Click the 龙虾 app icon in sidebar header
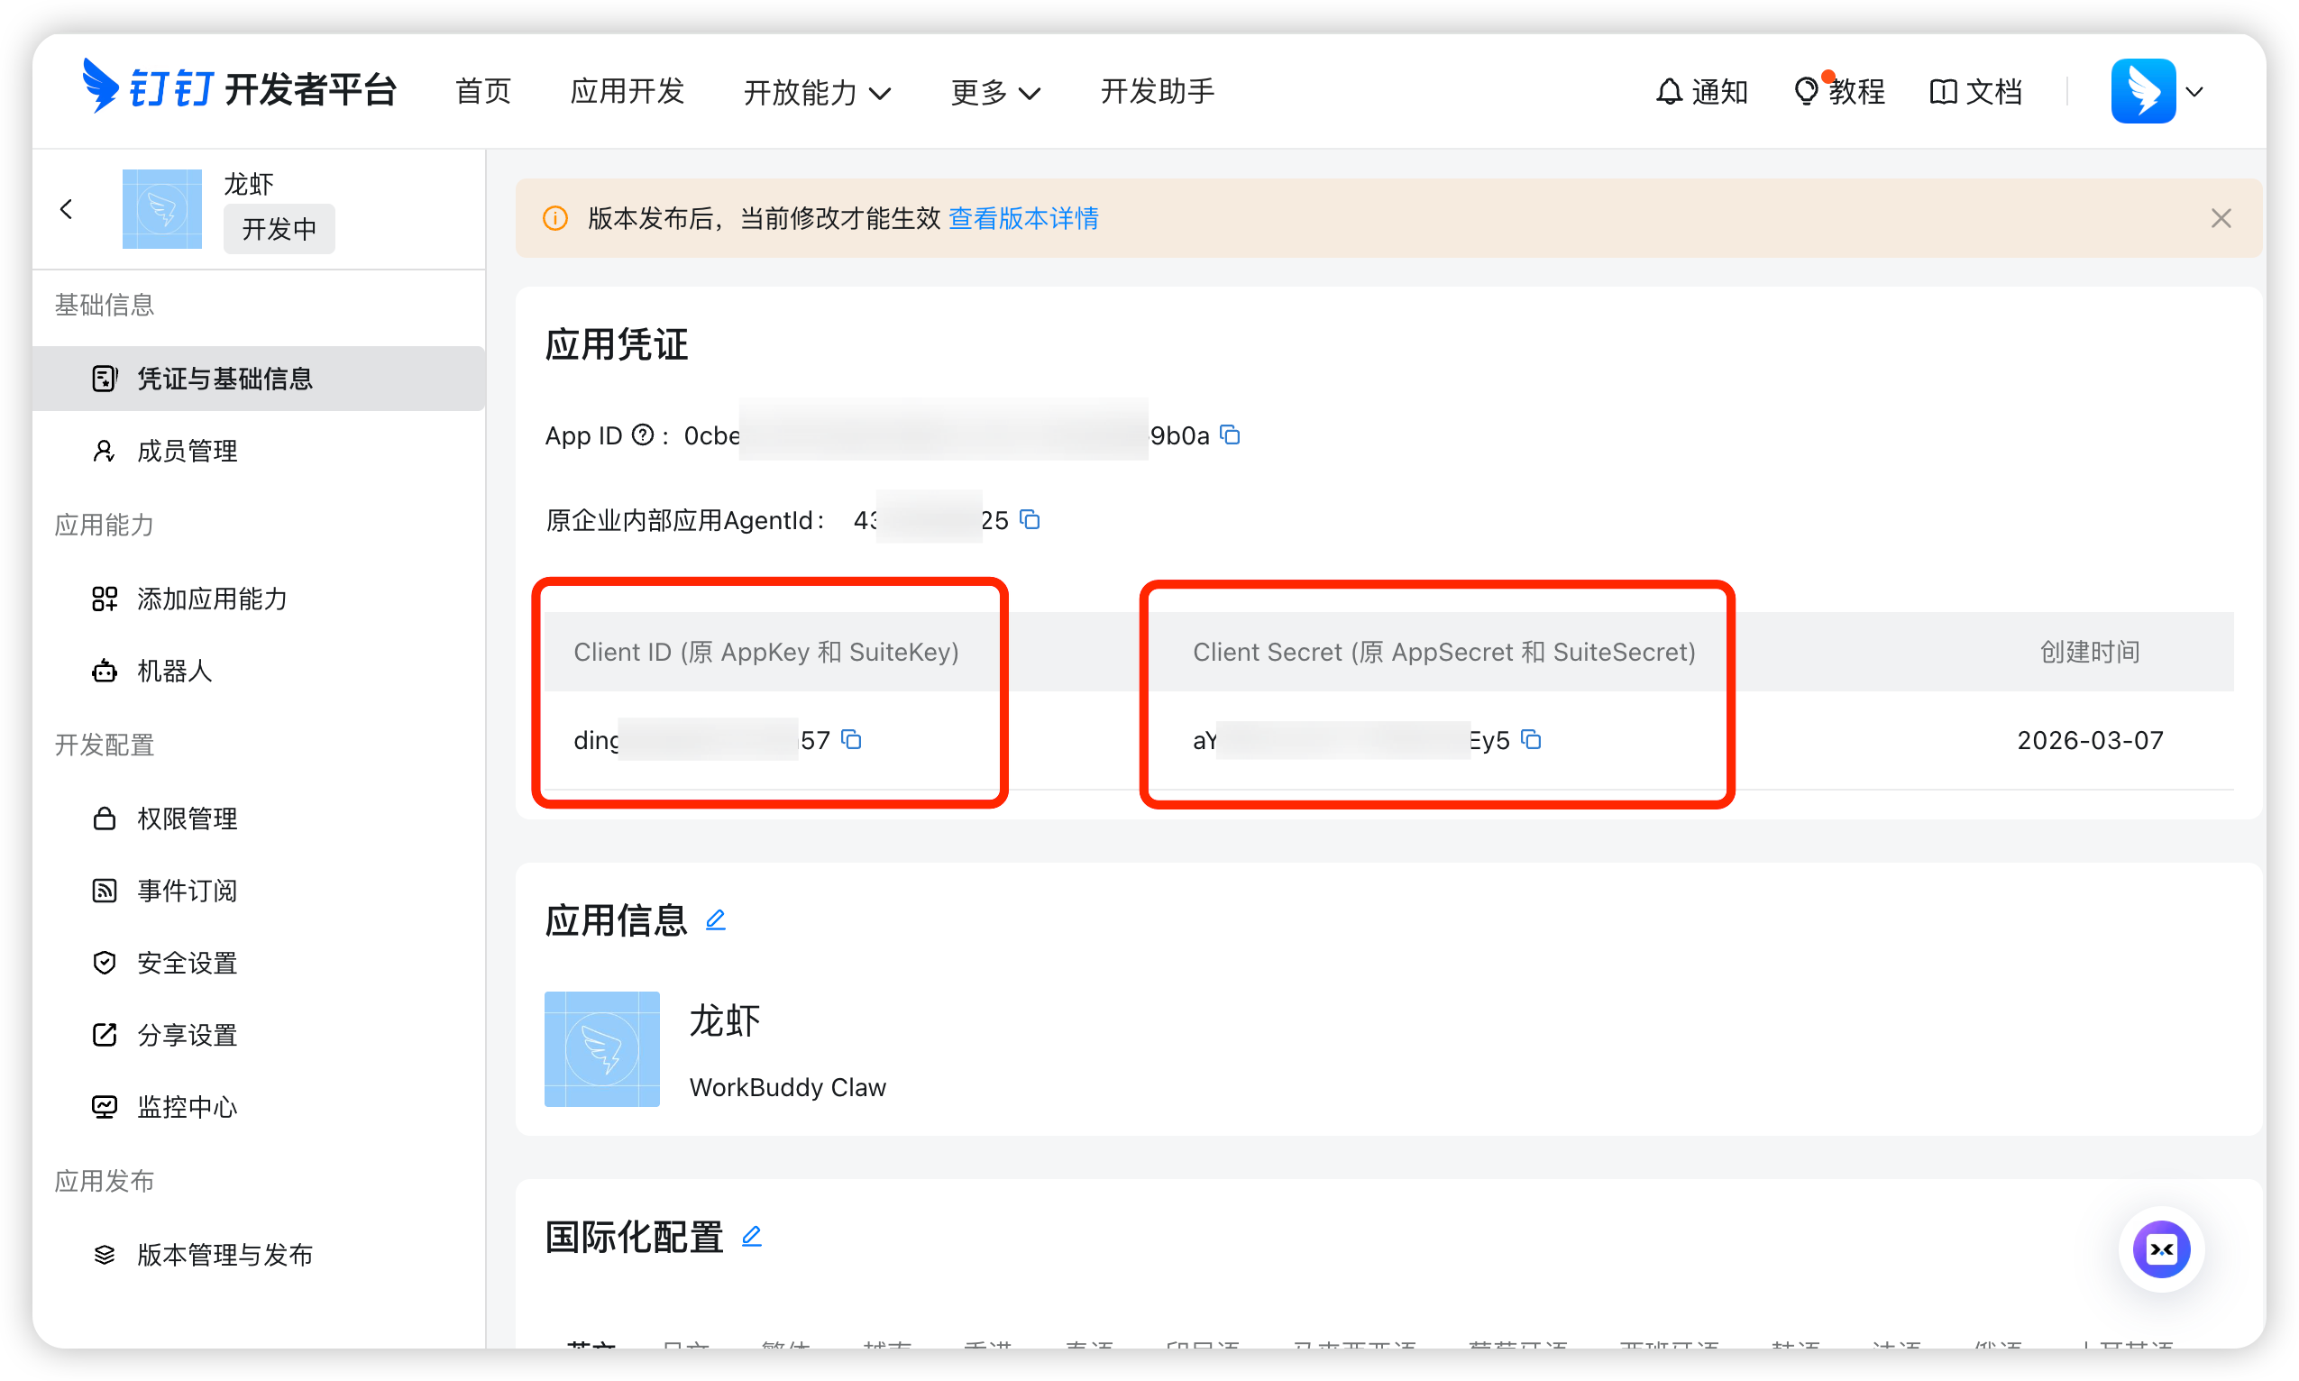Screen dimensions: 2299x1381 point(162,209)
